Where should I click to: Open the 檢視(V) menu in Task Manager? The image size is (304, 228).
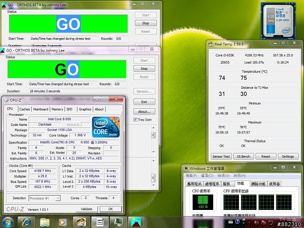click(223, 176)
